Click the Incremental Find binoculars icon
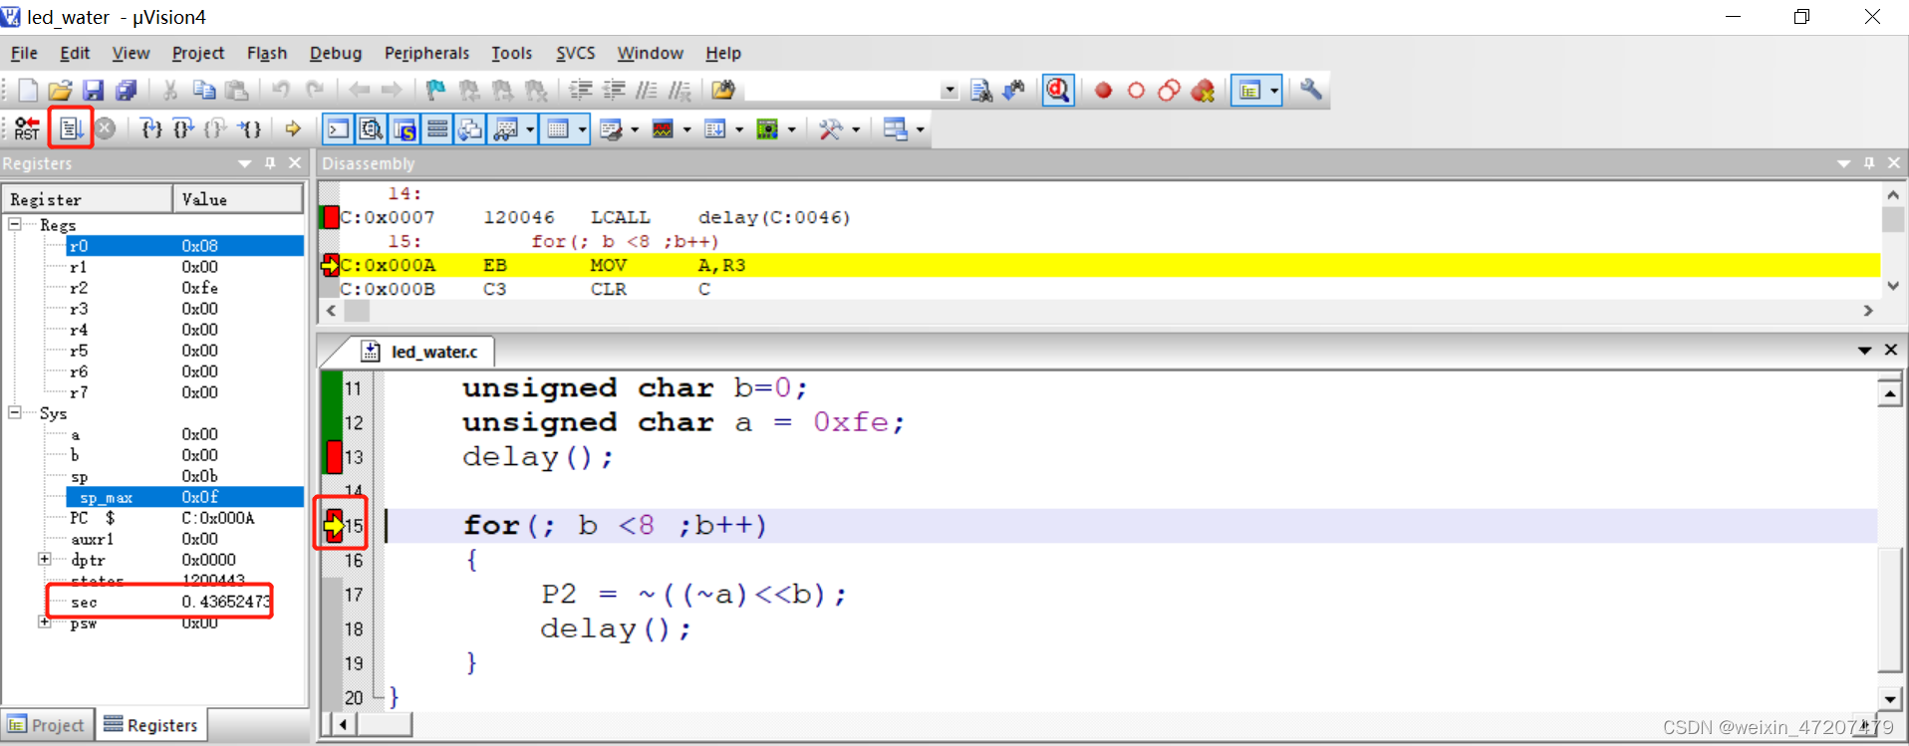Image resolution: width=1909 pixels, height=746 pixels. 1013,91
